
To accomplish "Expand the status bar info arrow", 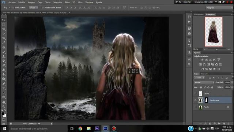I will click(x=52, y=124).
